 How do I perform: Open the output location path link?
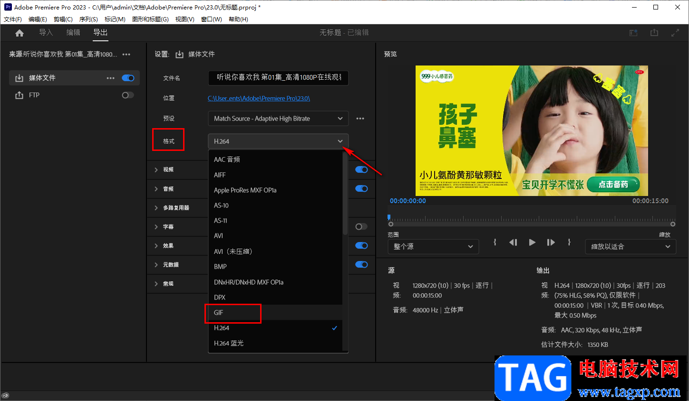pyautogui.click(x=259, y=98)
